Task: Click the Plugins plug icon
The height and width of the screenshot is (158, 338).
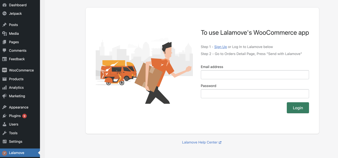Action: pos(4,116)
